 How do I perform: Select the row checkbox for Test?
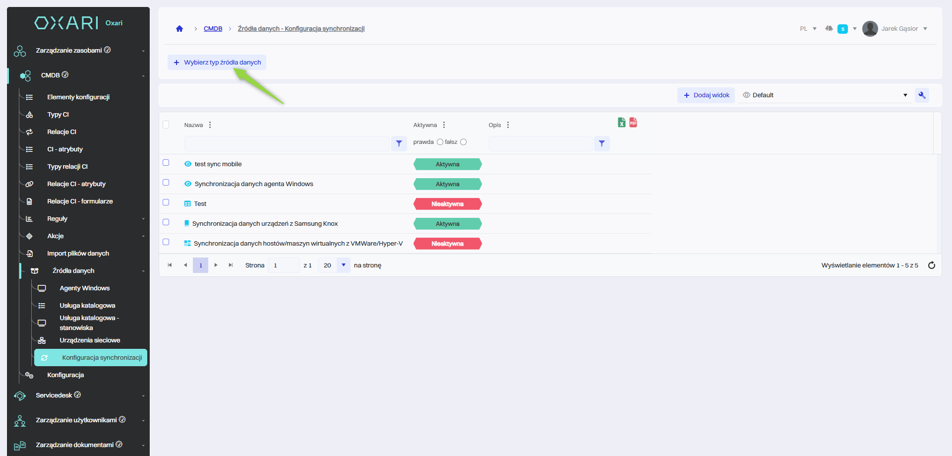click(166, 202)
